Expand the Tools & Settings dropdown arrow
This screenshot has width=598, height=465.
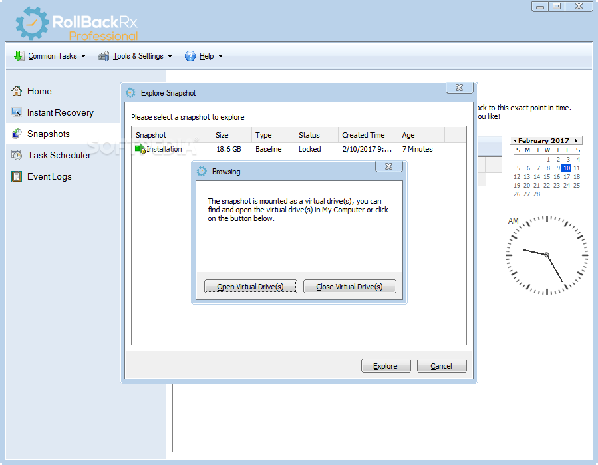(x=170, y=56)
